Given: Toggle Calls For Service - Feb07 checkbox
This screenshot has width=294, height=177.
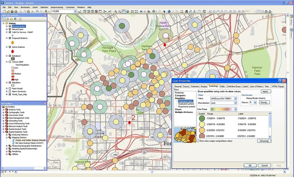Looking at the screenshot, I should 10,32.
